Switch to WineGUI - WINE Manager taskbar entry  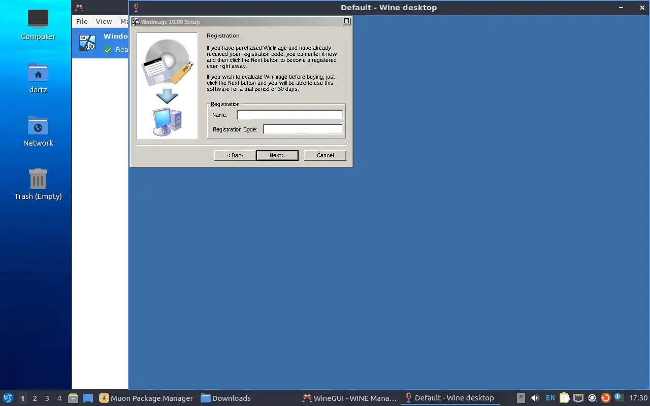(x=349, y=398)
